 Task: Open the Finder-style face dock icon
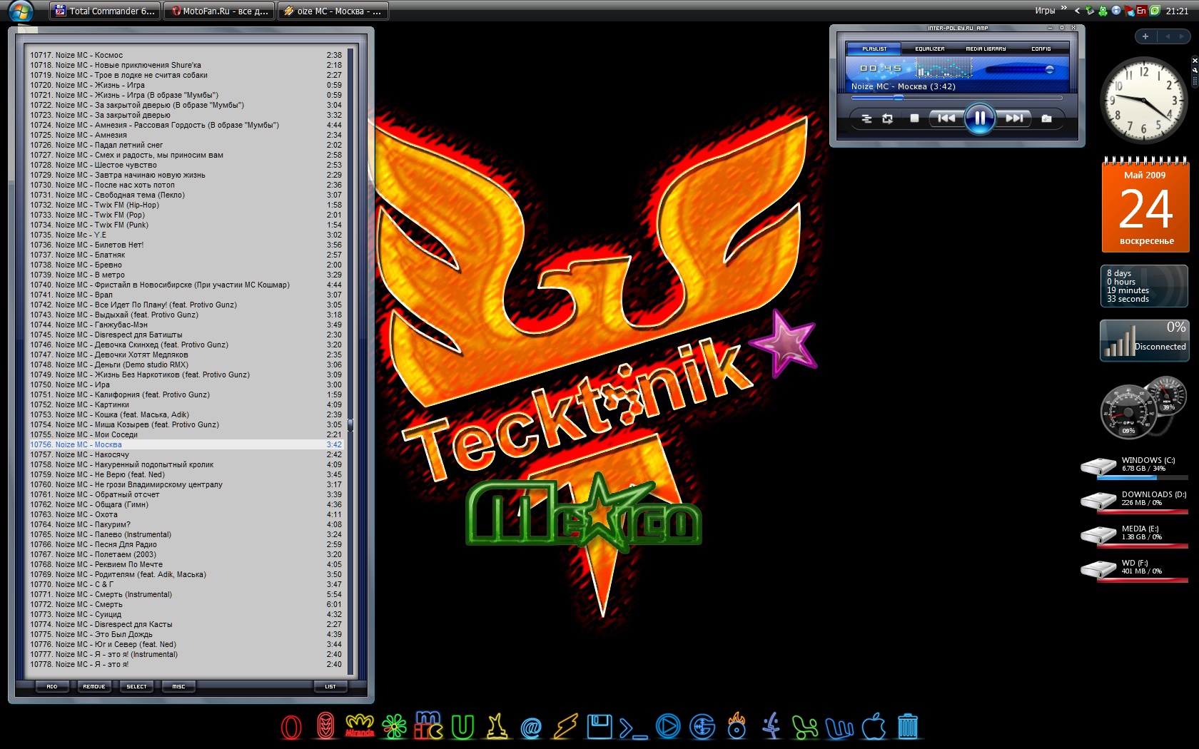pyautogui.click(x=771, y=726)
